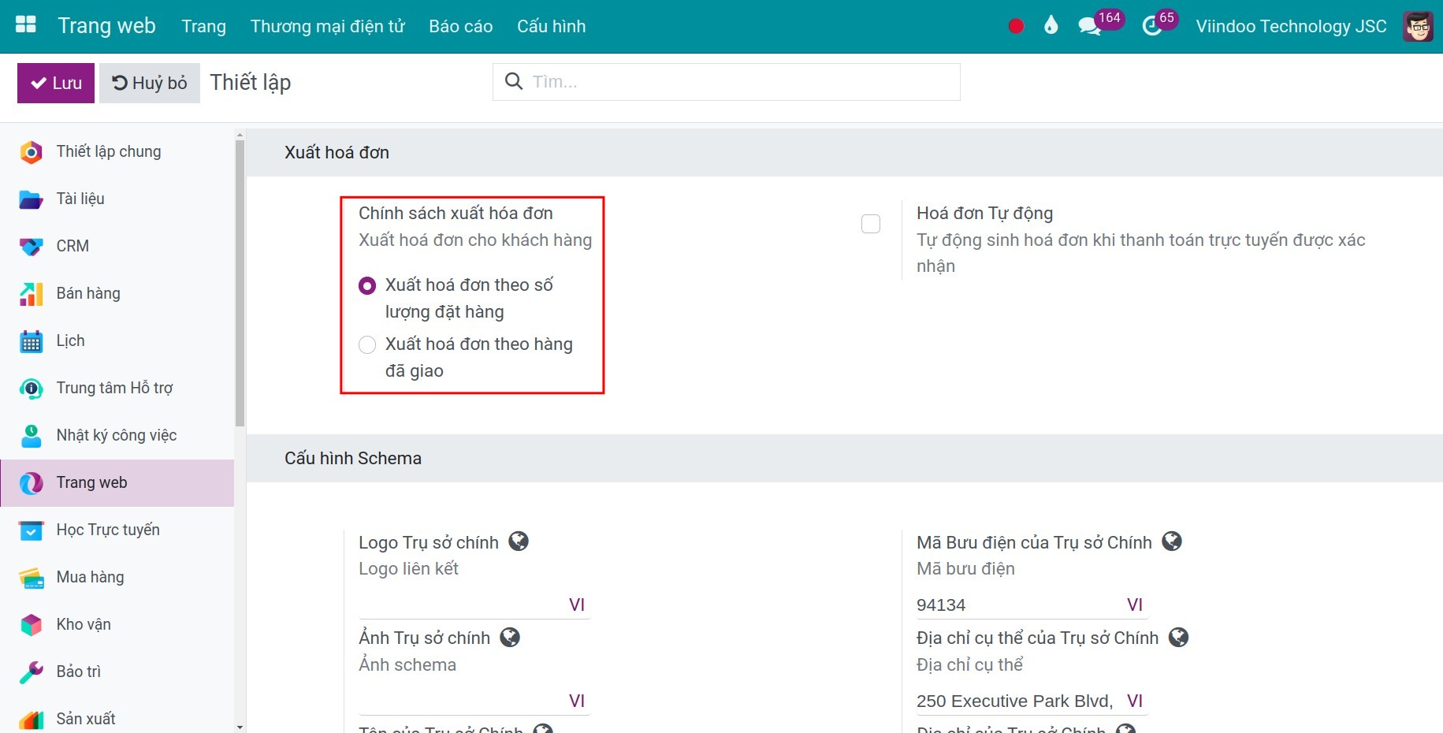Select Xuất hoá đơn theo số lượng đặt hàng
This screenshot has width=1443, height=733.
367,285
